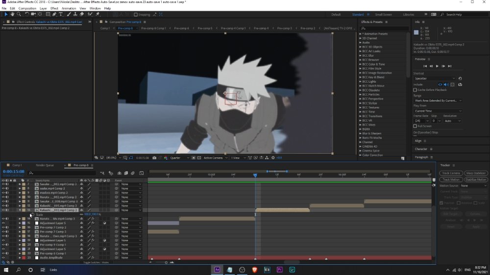
Task: Open the Play From Current Time dropdown
Action: pos(438,111)
